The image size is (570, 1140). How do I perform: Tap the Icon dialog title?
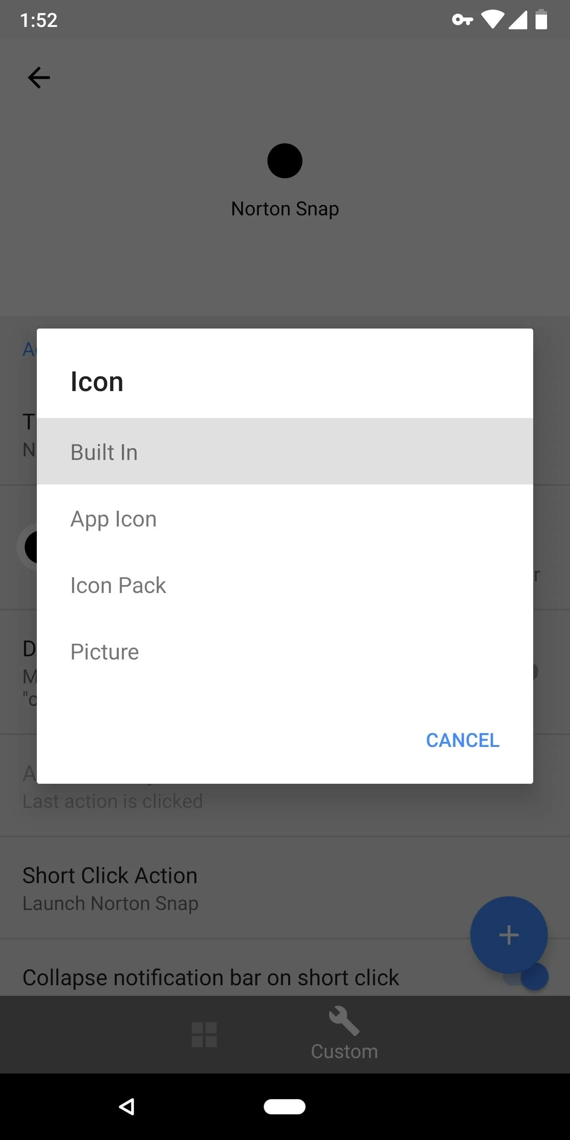coord(97,382)
